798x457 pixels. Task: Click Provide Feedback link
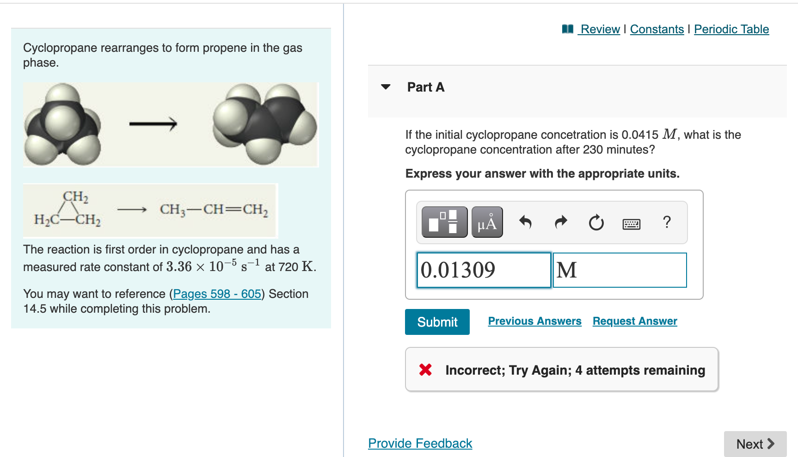[x=419, y=443]
